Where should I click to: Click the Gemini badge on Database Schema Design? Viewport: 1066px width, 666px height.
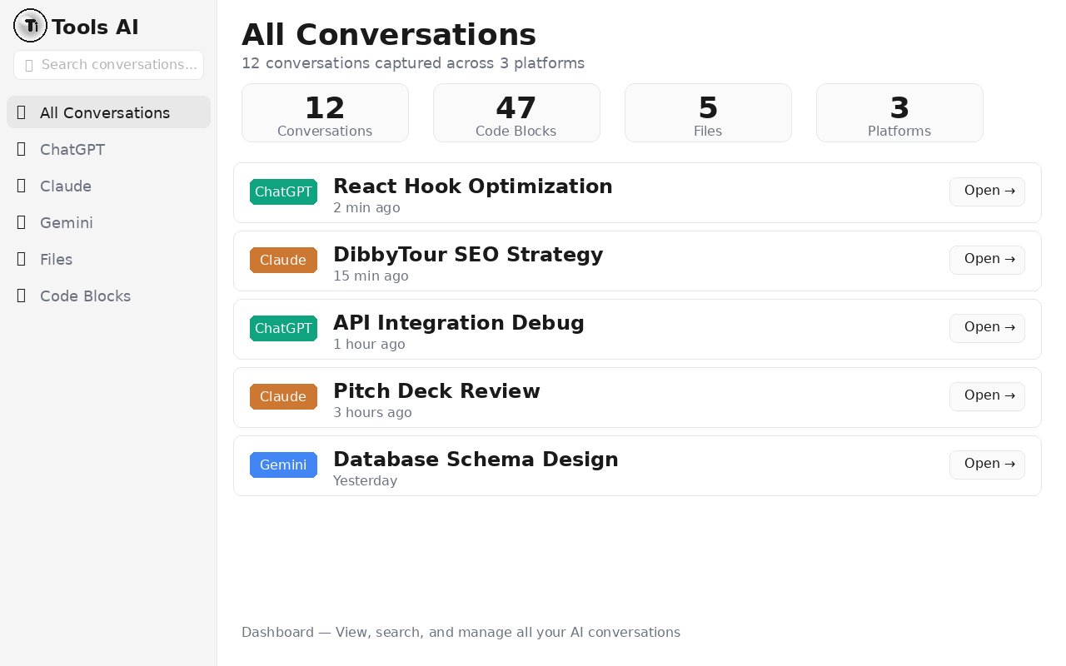(x=283, y=465)
